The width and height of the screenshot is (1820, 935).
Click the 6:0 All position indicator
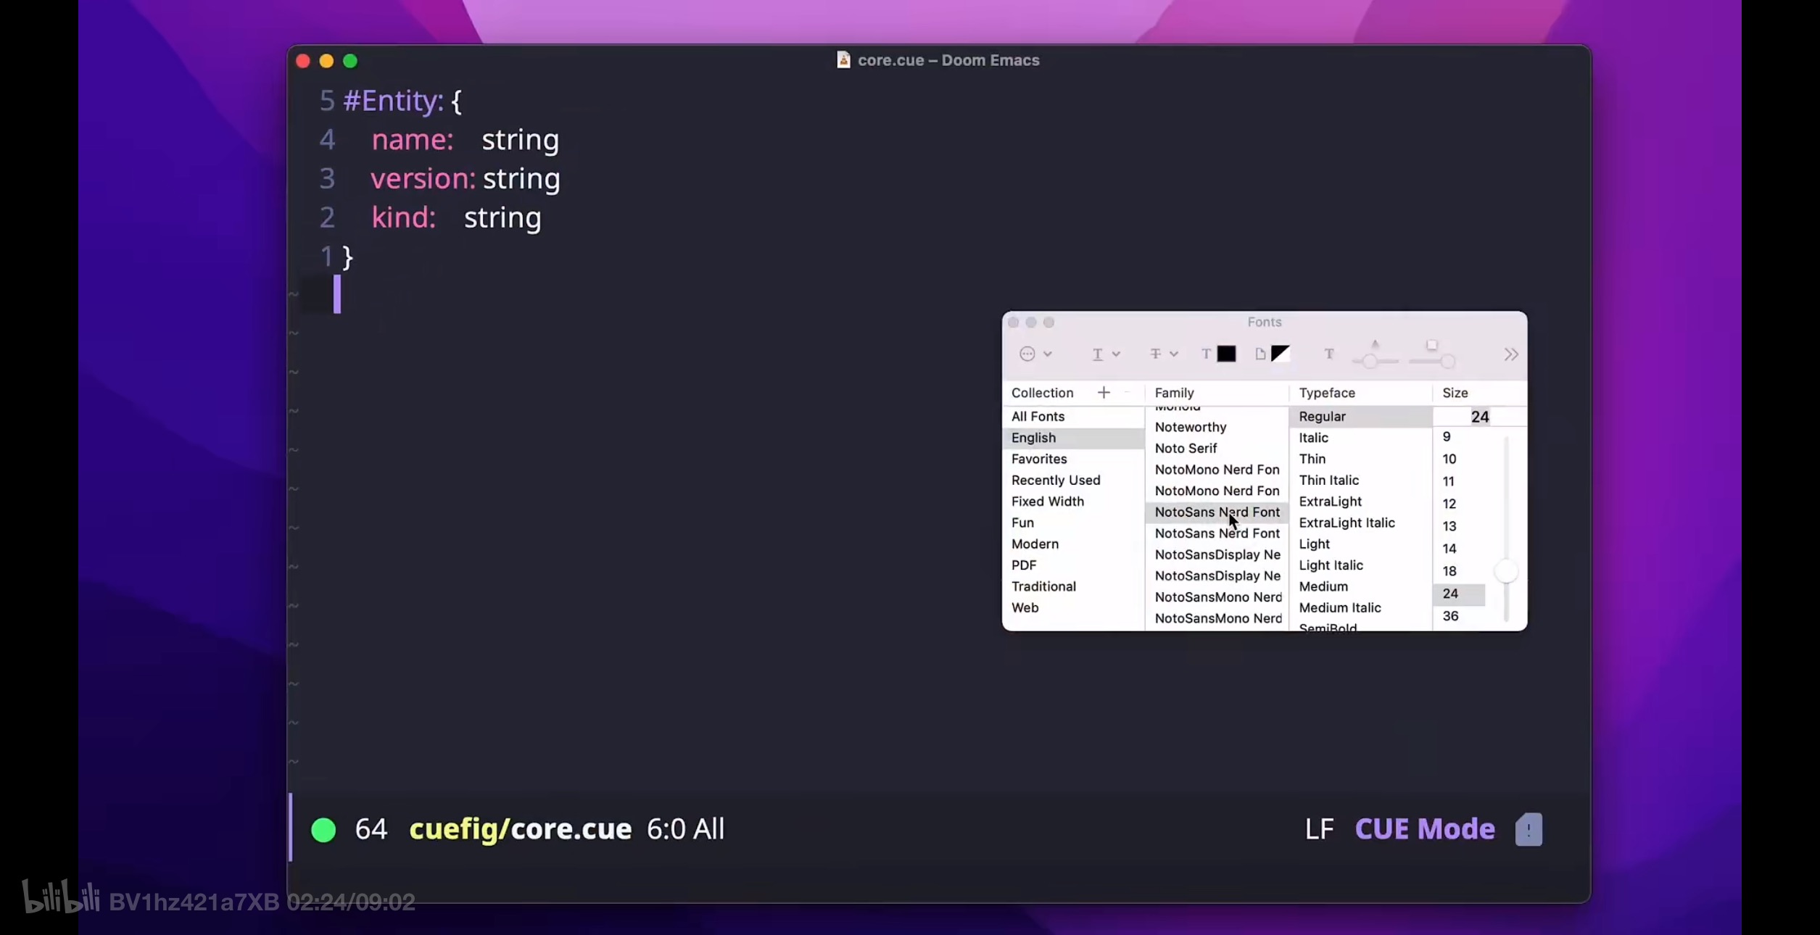click(x=685, y=829)
